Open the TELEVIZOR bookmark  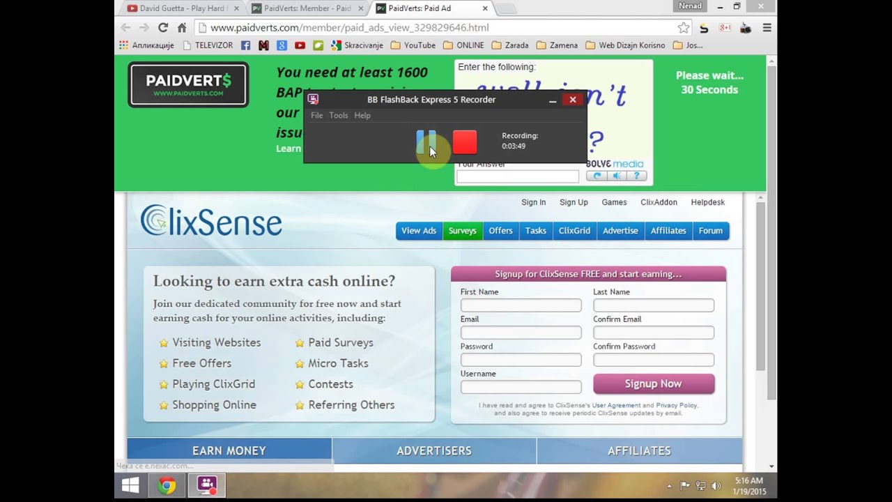208,45
